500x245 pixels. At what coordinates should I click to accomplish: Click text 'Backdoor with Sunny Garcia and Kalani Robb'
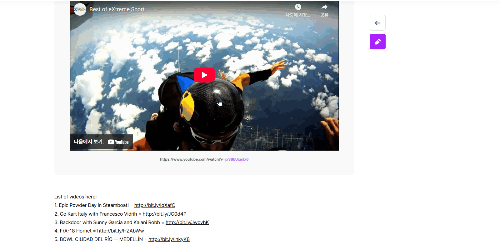(110, 222)
